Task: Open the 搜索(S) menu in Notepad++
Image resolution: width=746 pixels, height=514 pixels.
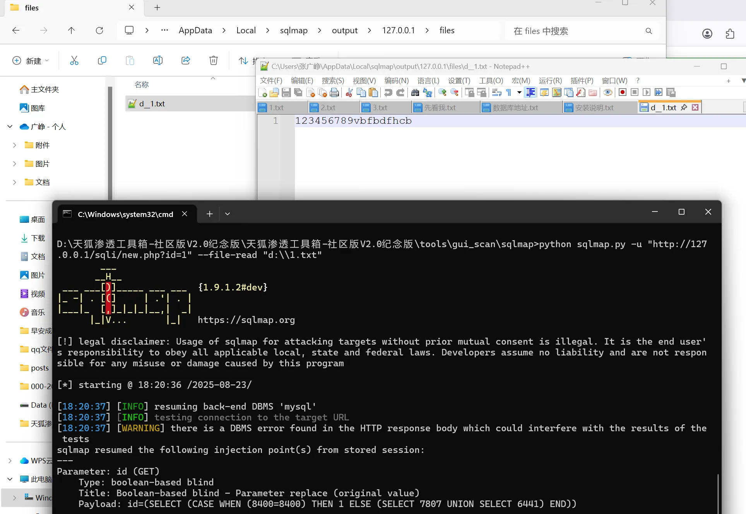Action: click(332, 80)
